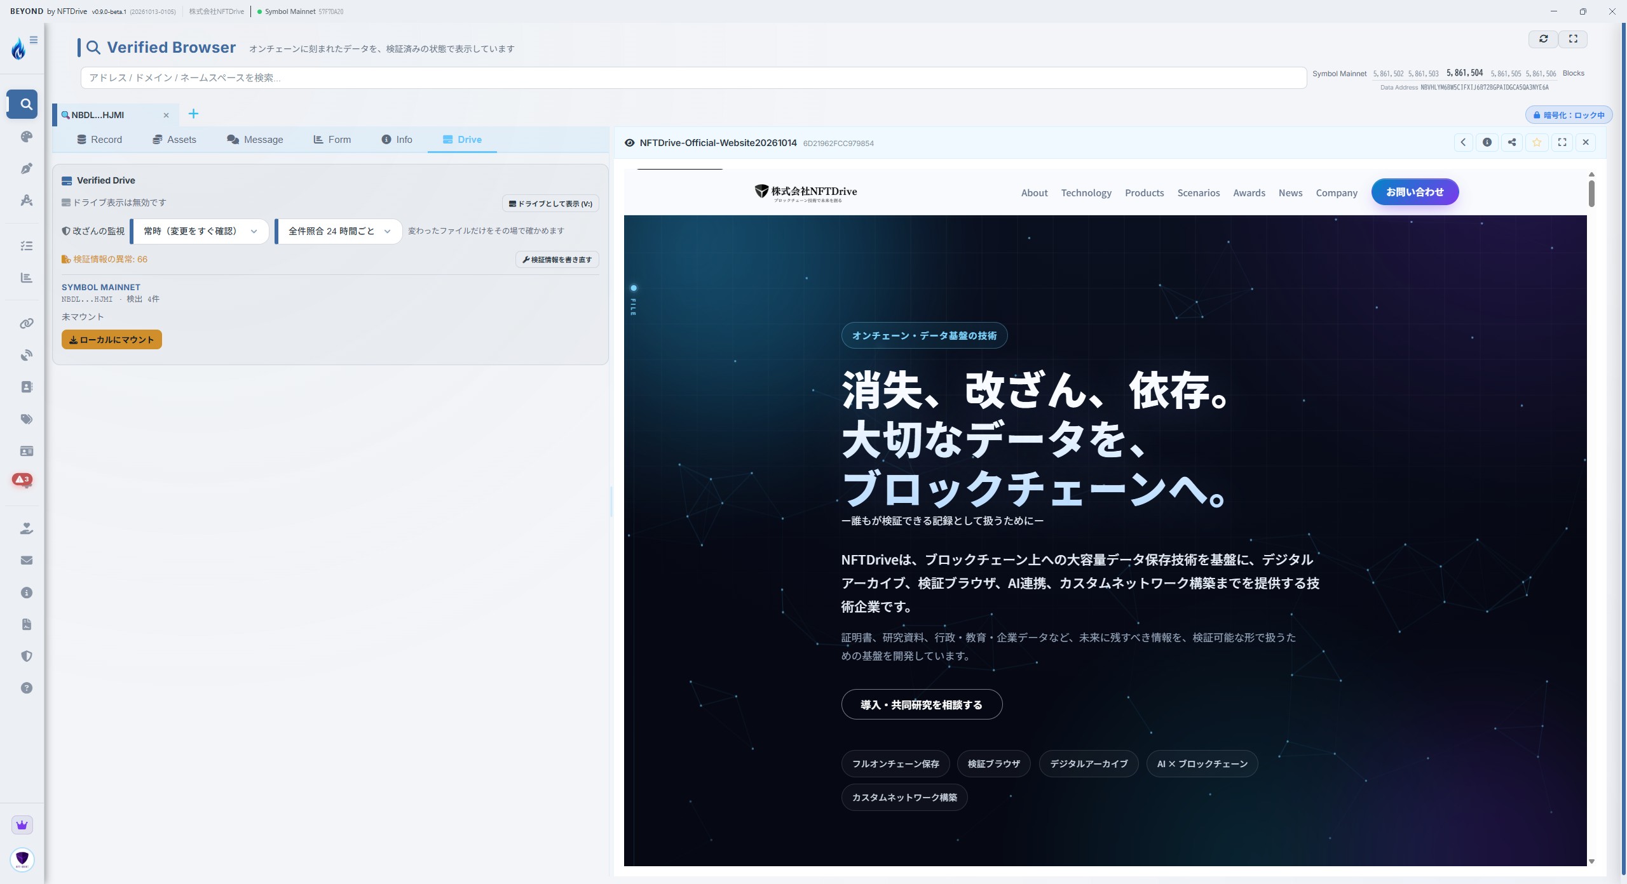Switch to the Info tab

click(x=397, y=140)
